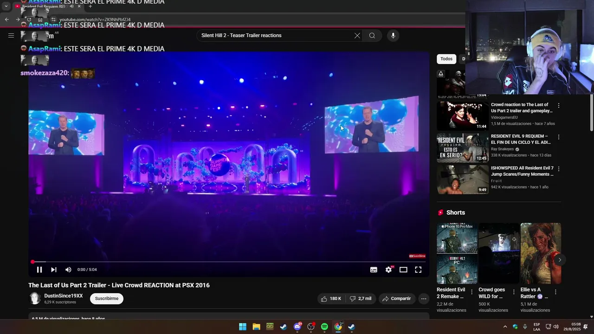Open options for Ellie vs A Rattler short

tap(555, 292)
